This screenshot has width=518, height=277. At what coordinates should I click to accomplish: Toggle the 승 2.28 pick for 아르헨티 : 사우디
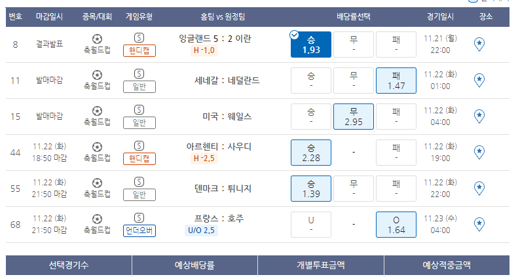coord(311,153)
